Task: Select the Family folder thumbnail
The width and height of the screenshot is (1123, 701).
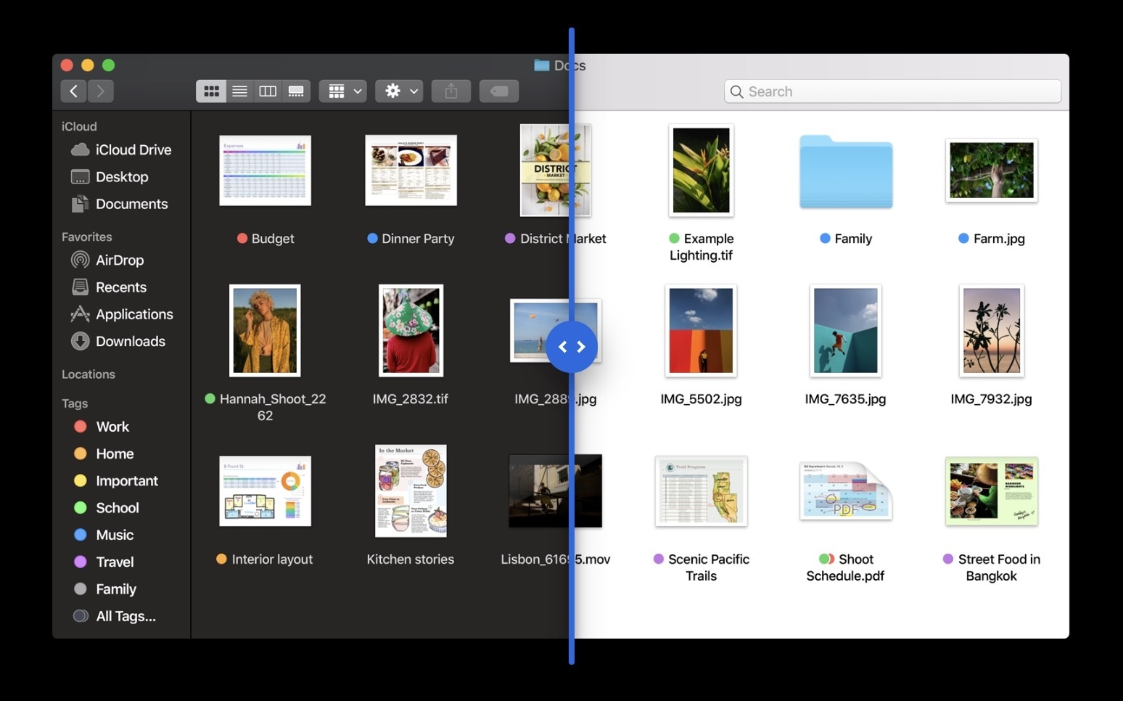Action: coord(845,172)
